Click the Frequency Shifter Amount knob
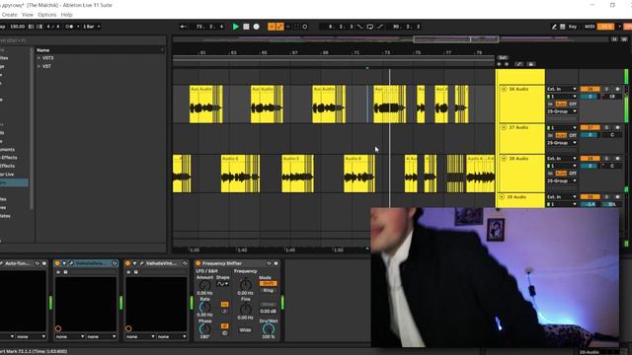Viewport: 632px width, 355px height. click(x=204, y=286)
